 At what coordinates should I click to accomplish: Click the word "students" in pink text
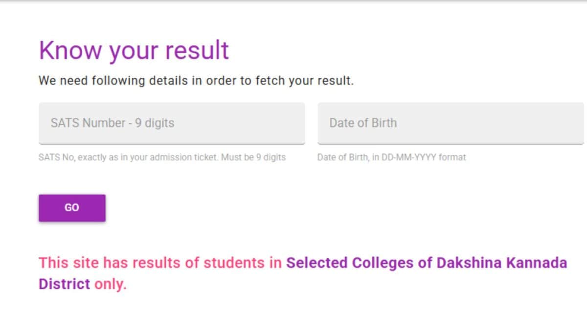click(235, 263)
